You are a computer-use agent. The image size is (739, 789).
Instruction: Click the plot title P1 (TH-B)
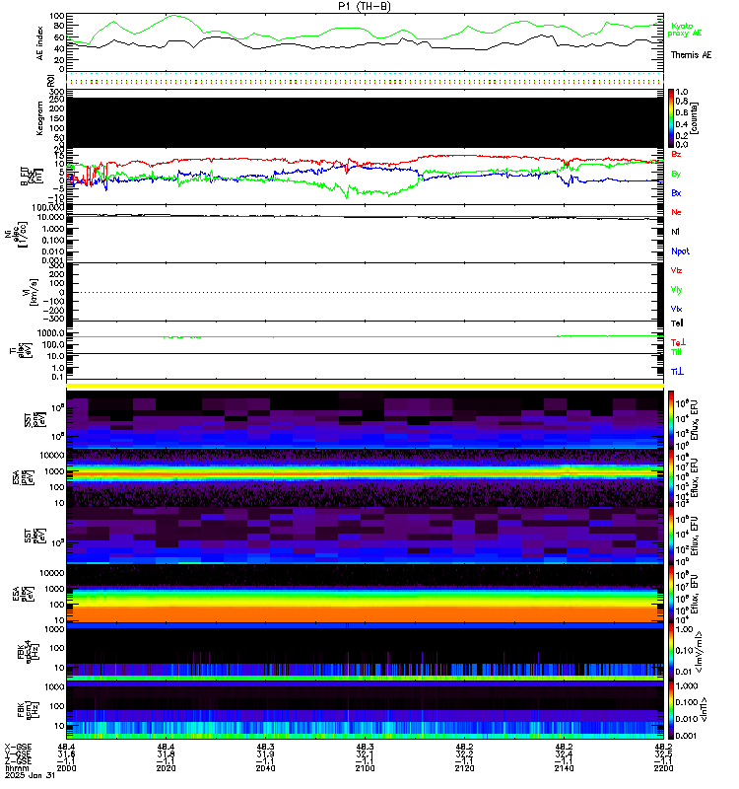pyautogui.click(x=365, y=6)
